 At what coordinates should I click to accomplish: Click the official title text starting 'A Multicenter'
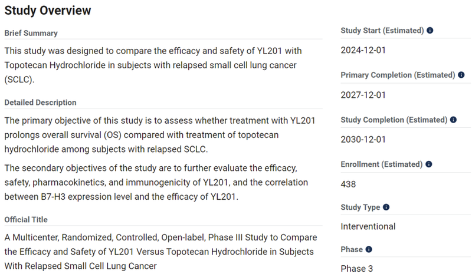pyautogui.click(x=159, y=252)
